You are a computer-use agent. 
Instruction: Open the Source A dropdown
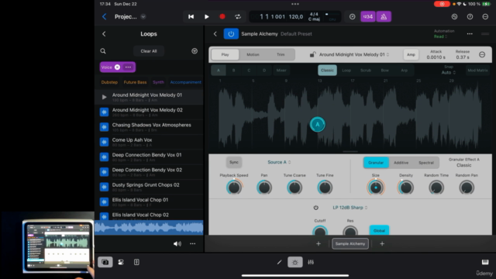point(279,162)
